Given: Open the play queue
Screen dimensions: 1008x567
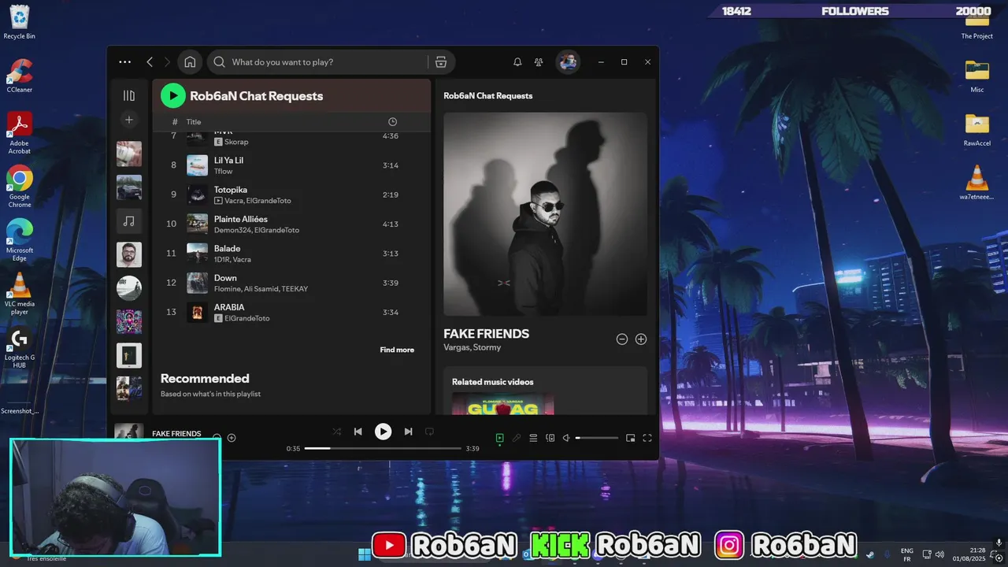Looking at the screenshot, I should (x=533, y=438).
